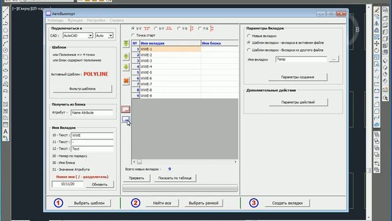Focus the '12 - Текст' field with Text

pyautogui.click(x=92, y=149)
